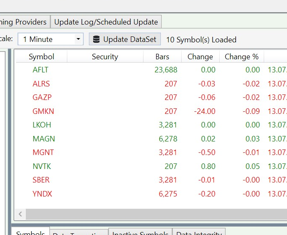The image size is (287, 235).
Task: Select the YNDX symbol row
Action: [152, 194]
